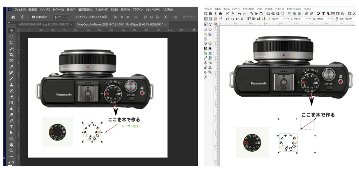Screen dimensions: 359x173
Task: Open the three-dots align options in Photoshop
Action: point(175,17)
